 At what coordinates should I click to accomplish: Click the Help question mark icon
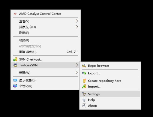[84, 100]
